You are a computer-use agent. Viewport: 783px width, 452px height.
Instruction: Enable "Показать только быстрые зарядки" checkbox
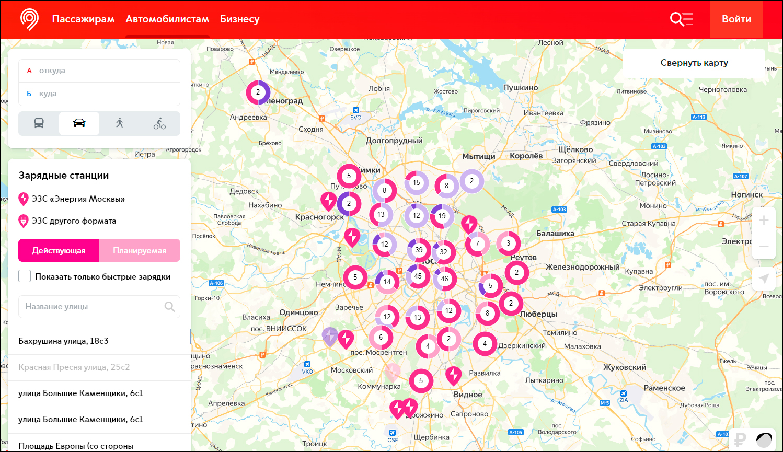tap(25, 276)
